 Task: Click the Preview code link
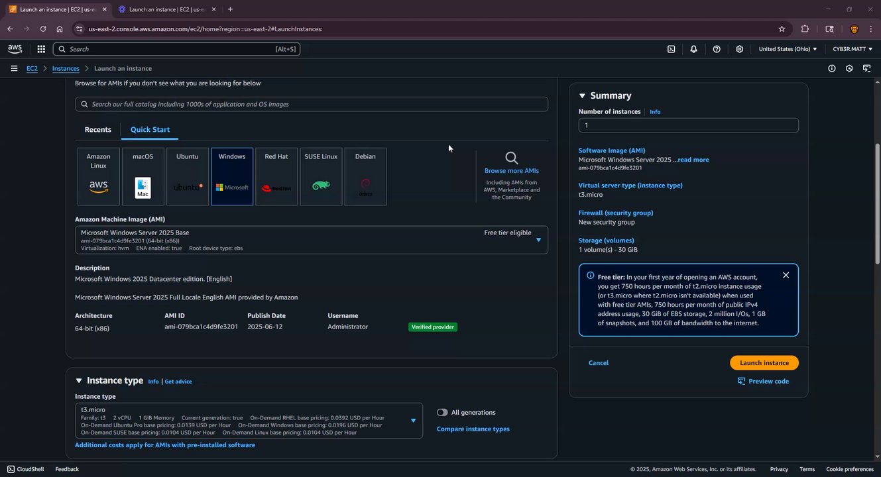763,382
